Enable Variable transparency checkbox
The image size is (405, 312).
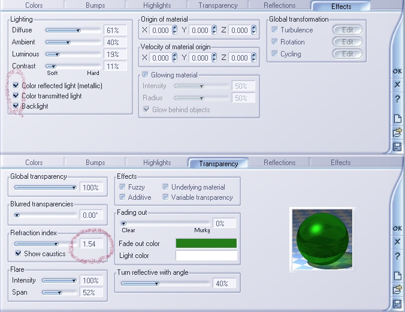click(x=165, y=197)
